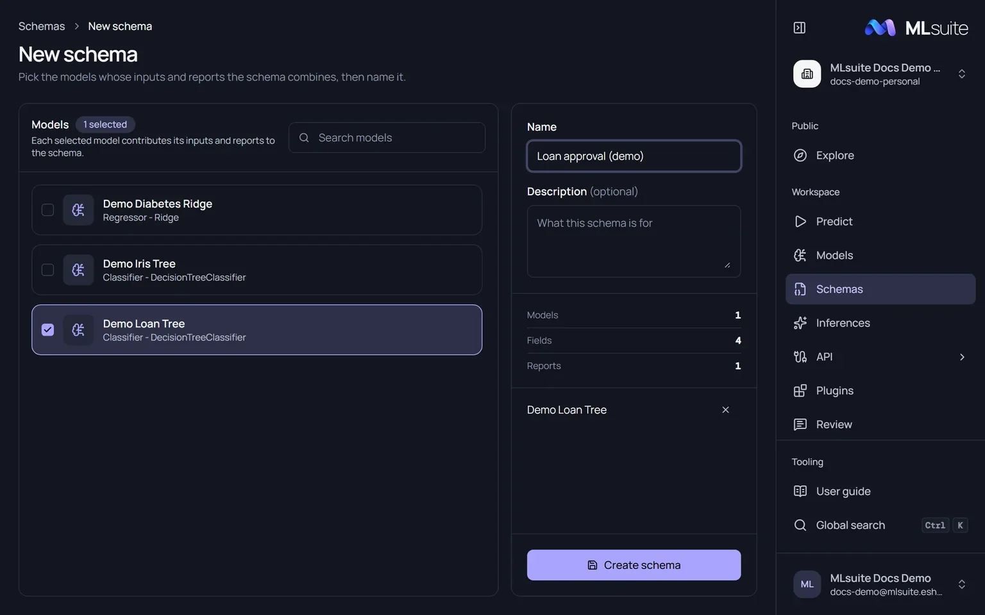
Task: Expand the API submenu chevron
Action: (x=962, y=357)
